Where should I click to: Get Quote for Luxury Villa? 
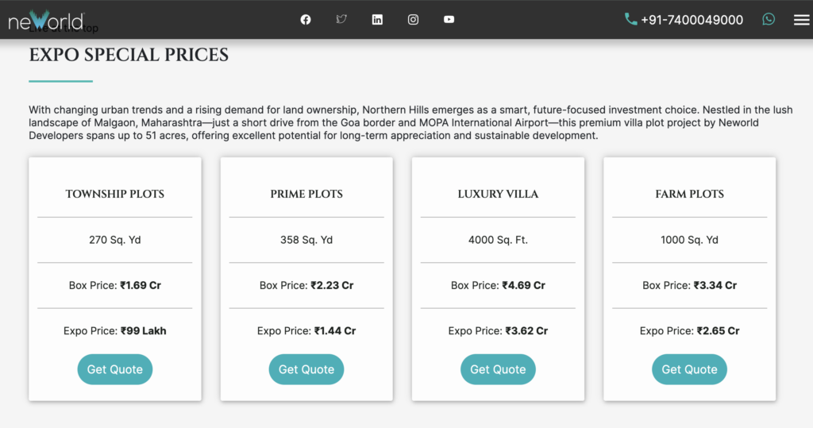498,369
